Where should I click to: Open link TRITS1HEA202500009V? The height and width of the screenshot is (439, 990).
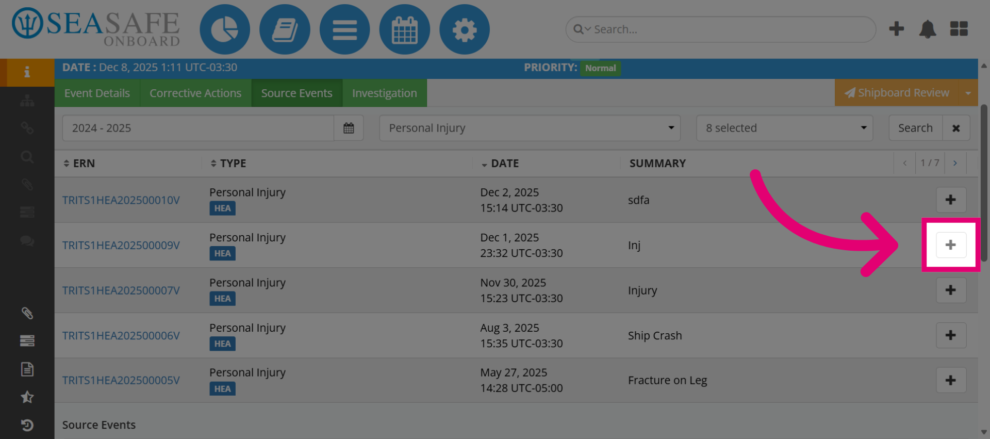click(x=121, y=245)
